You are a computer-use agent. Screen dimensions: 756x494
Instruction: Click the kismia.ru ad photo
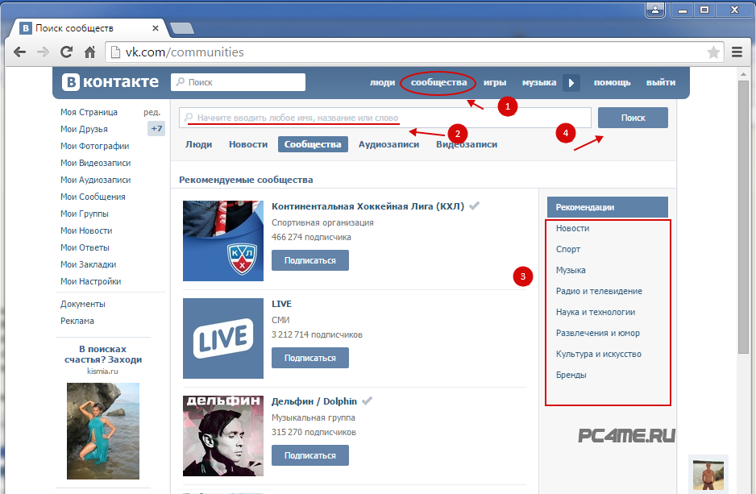pyautogui.click(x=103, y=431)
